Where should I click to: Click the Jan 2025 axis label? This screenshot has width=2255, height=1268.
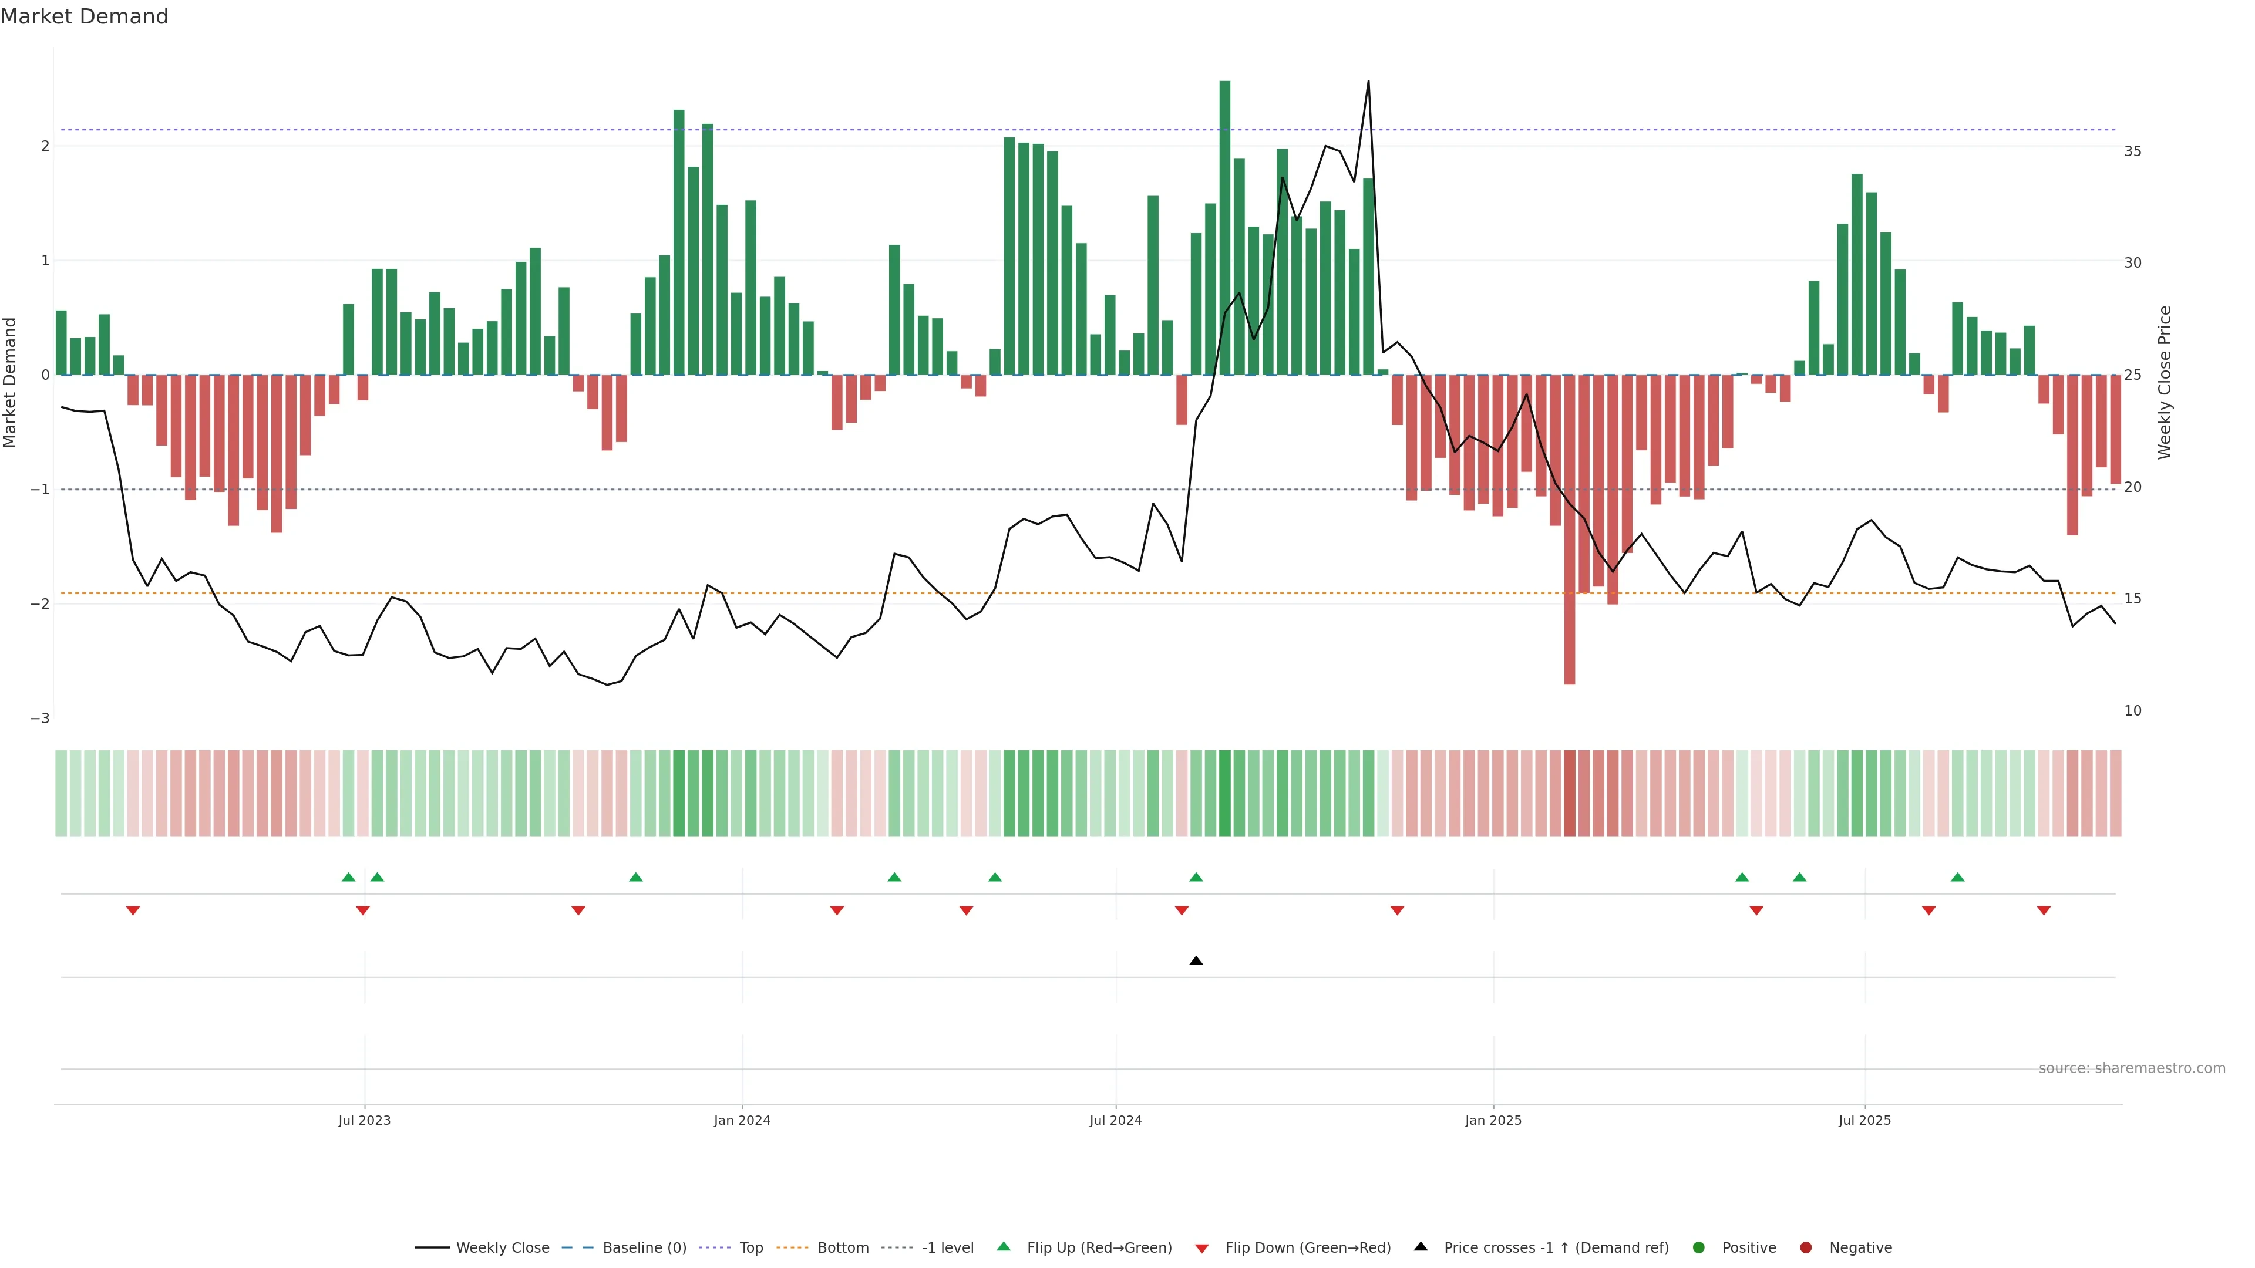click(1493, 1120)
